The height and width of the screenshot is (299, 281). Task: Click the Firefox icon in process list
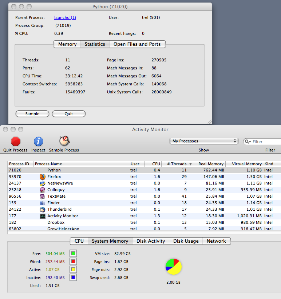coord(43,177)
